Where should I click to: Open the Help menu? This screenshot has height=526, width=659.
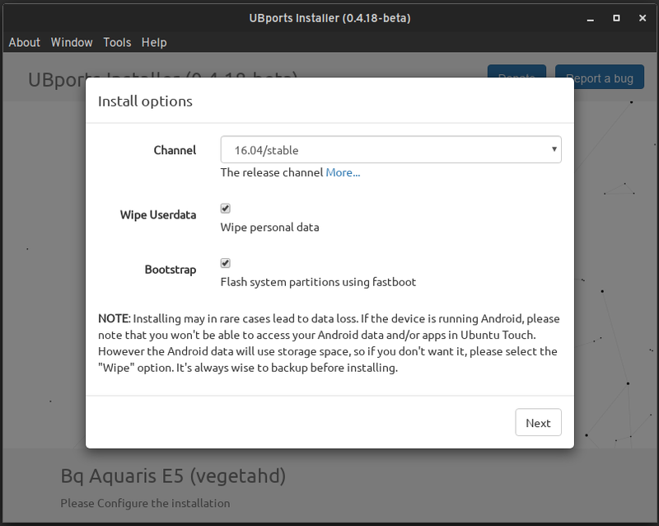point(154,42)
